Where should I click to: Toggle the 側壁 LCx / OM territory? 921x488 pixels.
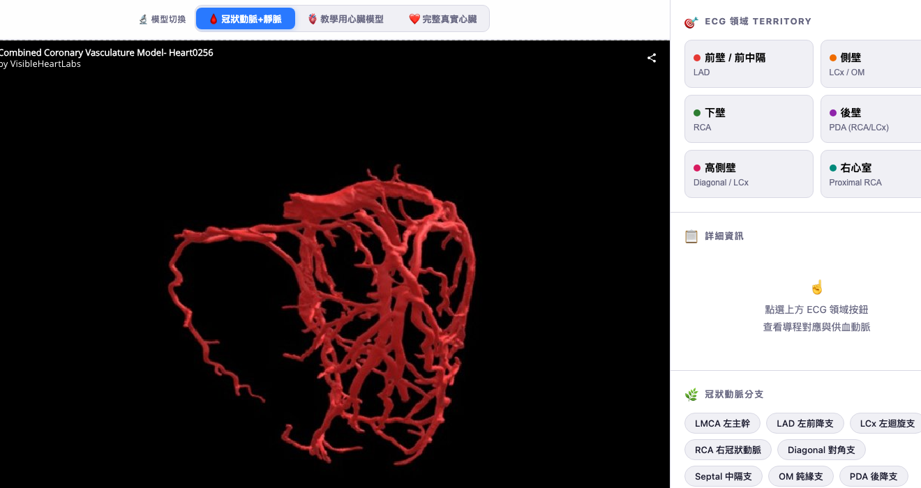pos(872,63)
